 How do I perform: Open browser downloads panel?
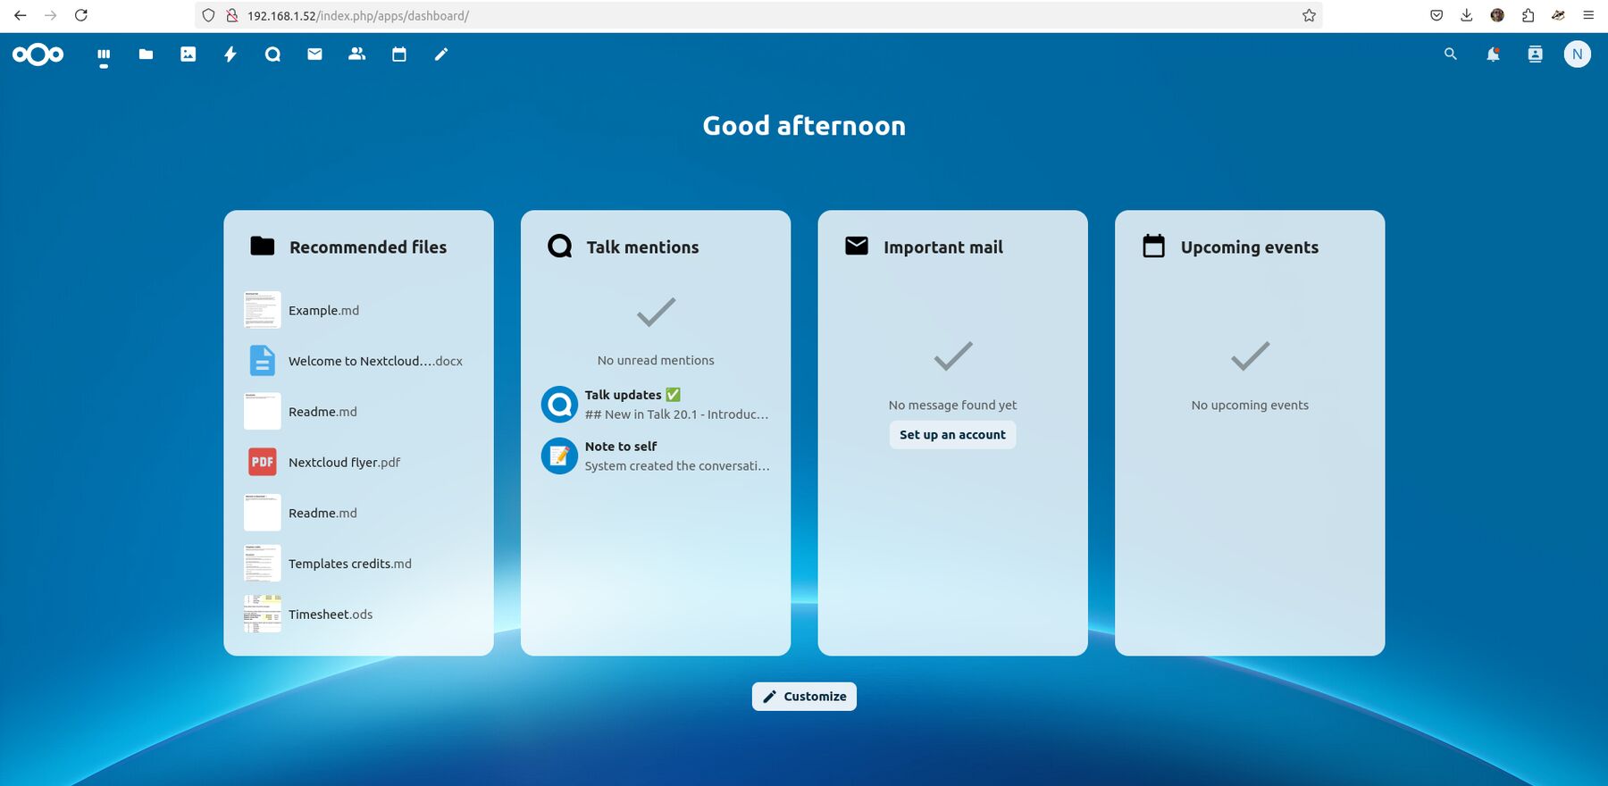[1467, 15]
